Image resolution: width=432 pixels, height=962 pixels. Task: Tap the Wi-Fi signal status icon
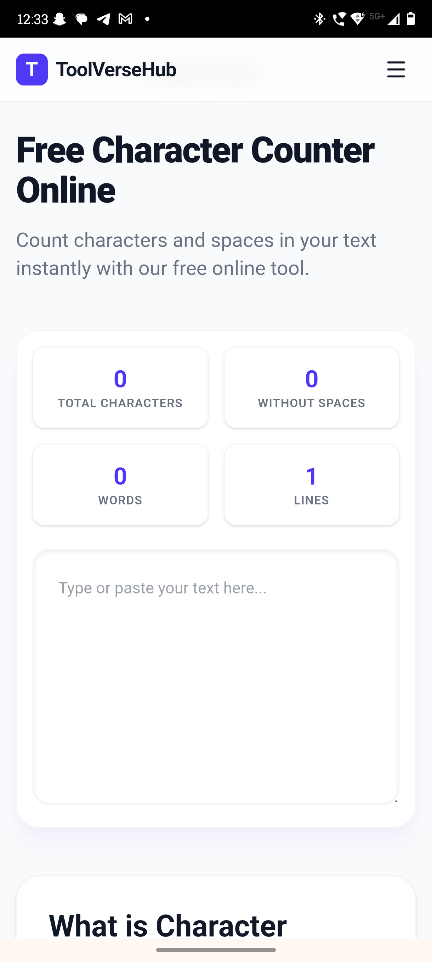pos(358,19)
